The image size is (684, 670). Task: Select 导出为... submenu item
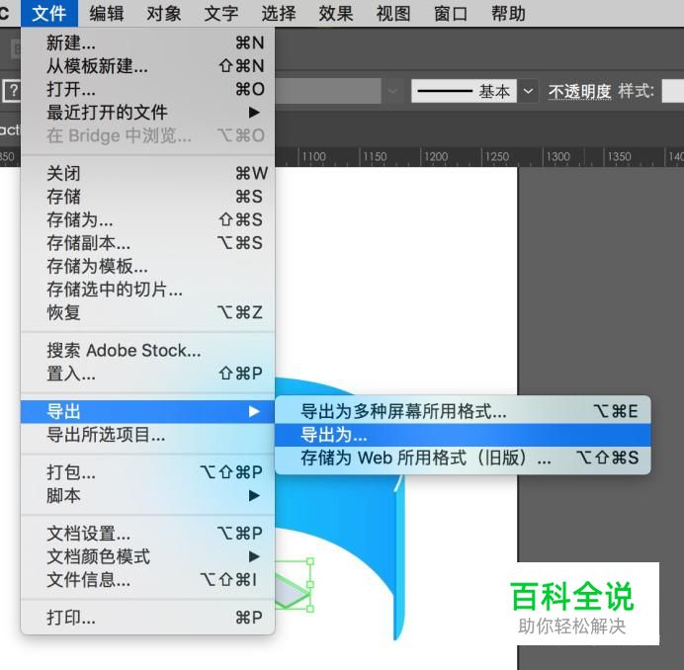click(x=463, y=435)
